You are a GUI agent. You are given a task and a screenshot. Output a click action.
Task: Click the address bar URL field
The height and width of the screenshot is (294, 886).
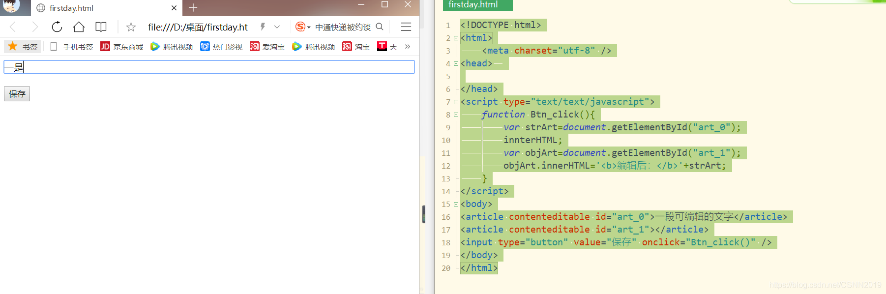click(x=198, y=27)
